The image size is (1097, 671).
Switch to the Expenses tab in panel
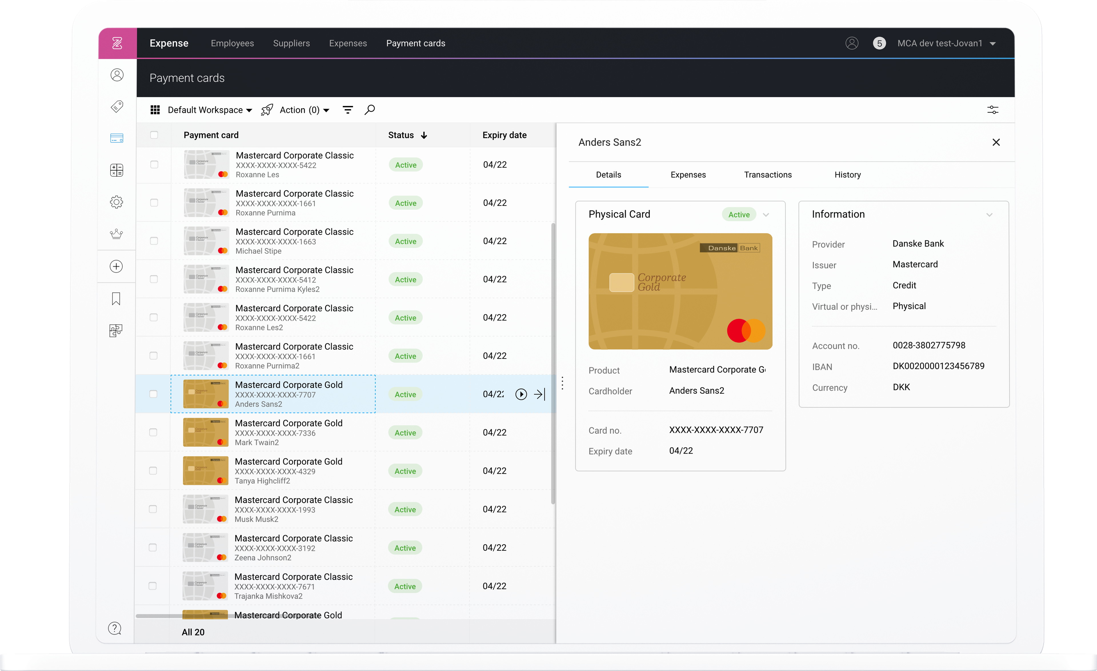point(688,175)
